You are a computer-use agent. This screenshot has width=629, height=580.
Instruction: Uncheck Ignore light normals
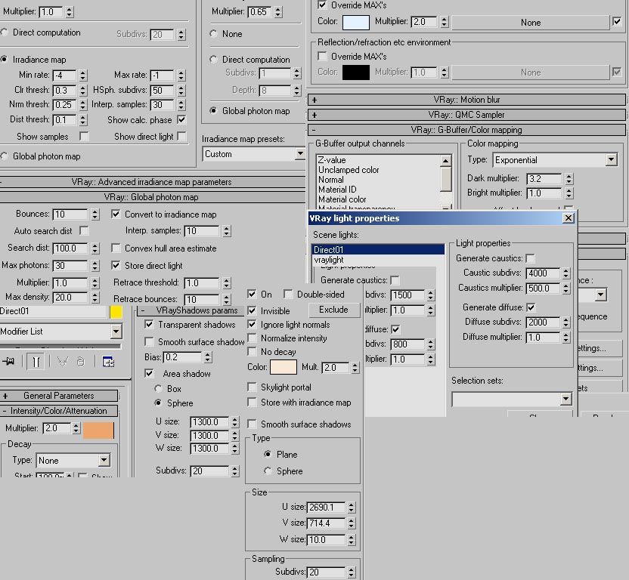point(252,324)
